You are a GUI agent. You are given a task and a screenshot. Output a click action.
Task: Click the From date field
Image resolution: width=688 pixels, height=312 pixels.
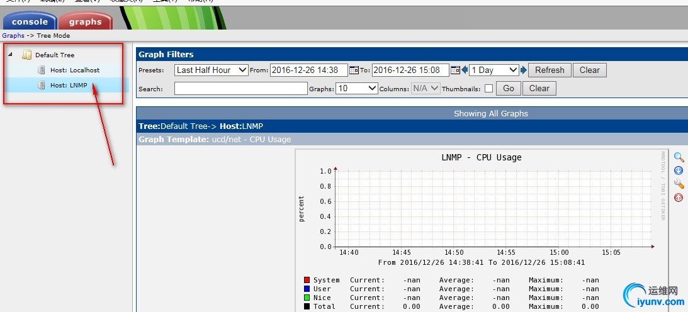click(x=309, y=70)
